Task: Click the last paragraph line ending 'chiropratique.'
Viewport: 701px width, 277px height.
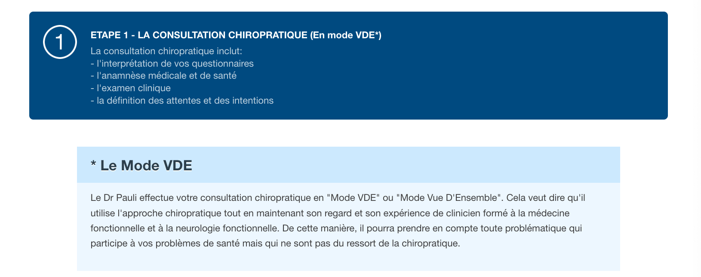Action: pyautogui.click(x=275, y=243)
